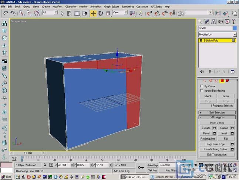Open Select by Name list tool
This screenshot has width=239, height=180.
point(69,13)
